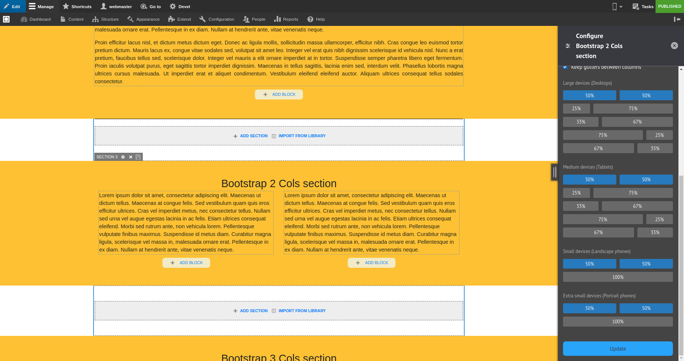The image size is (684, 361).
Task: Remove Section 3 using the X icon
Action: tap(131, 157)
